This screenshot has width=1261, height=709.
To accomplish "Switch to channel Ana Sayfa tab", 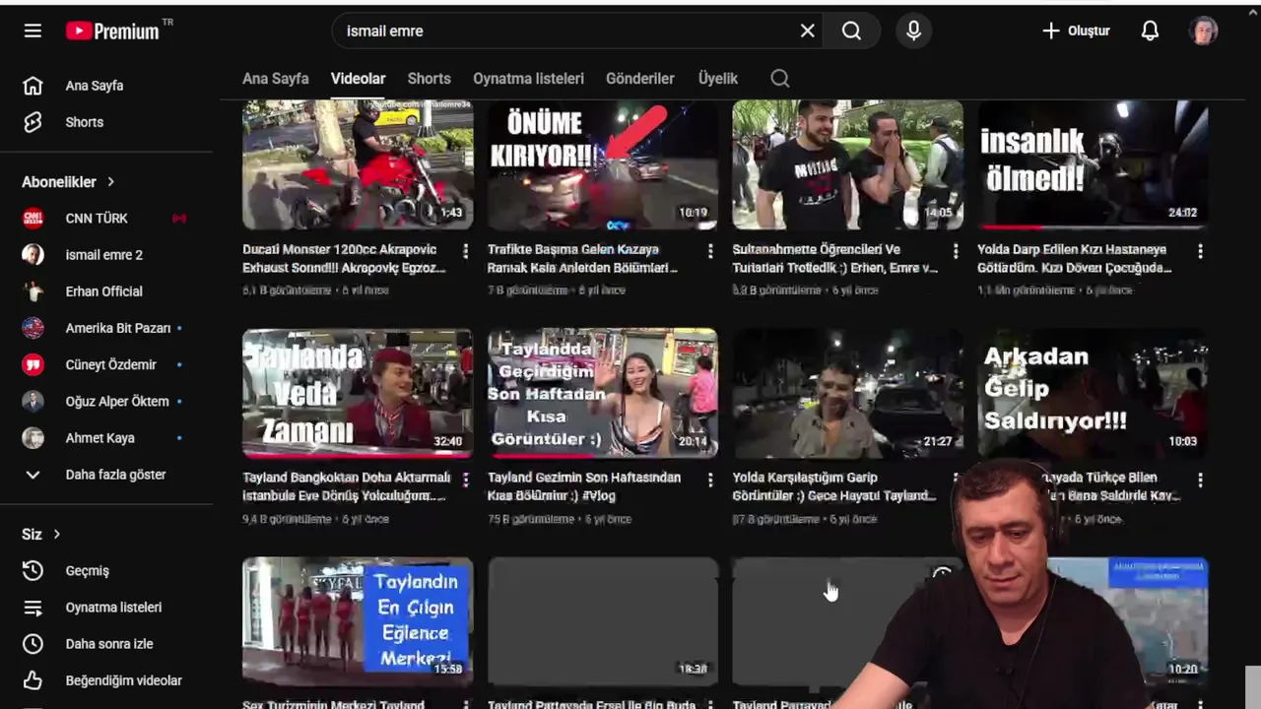I will coord(276,79).
